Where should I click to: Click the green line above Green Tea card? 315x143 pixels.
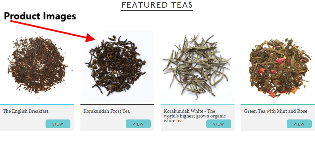click(x=278, y=105)
